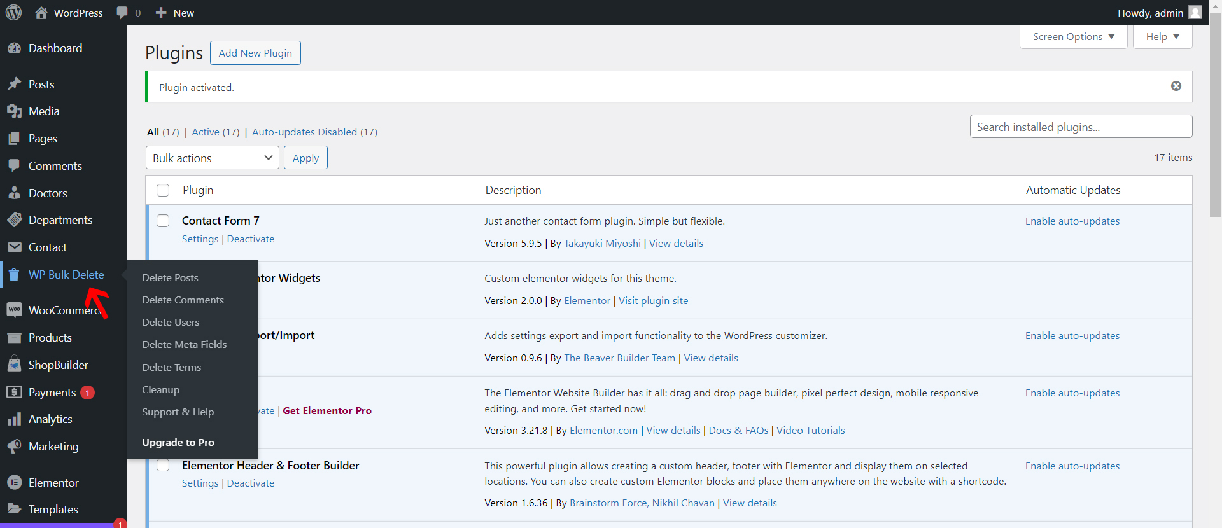This screenshot has width=1222, height=528.
Task: Select Delete Users submenu item
Action: point(171,323)
